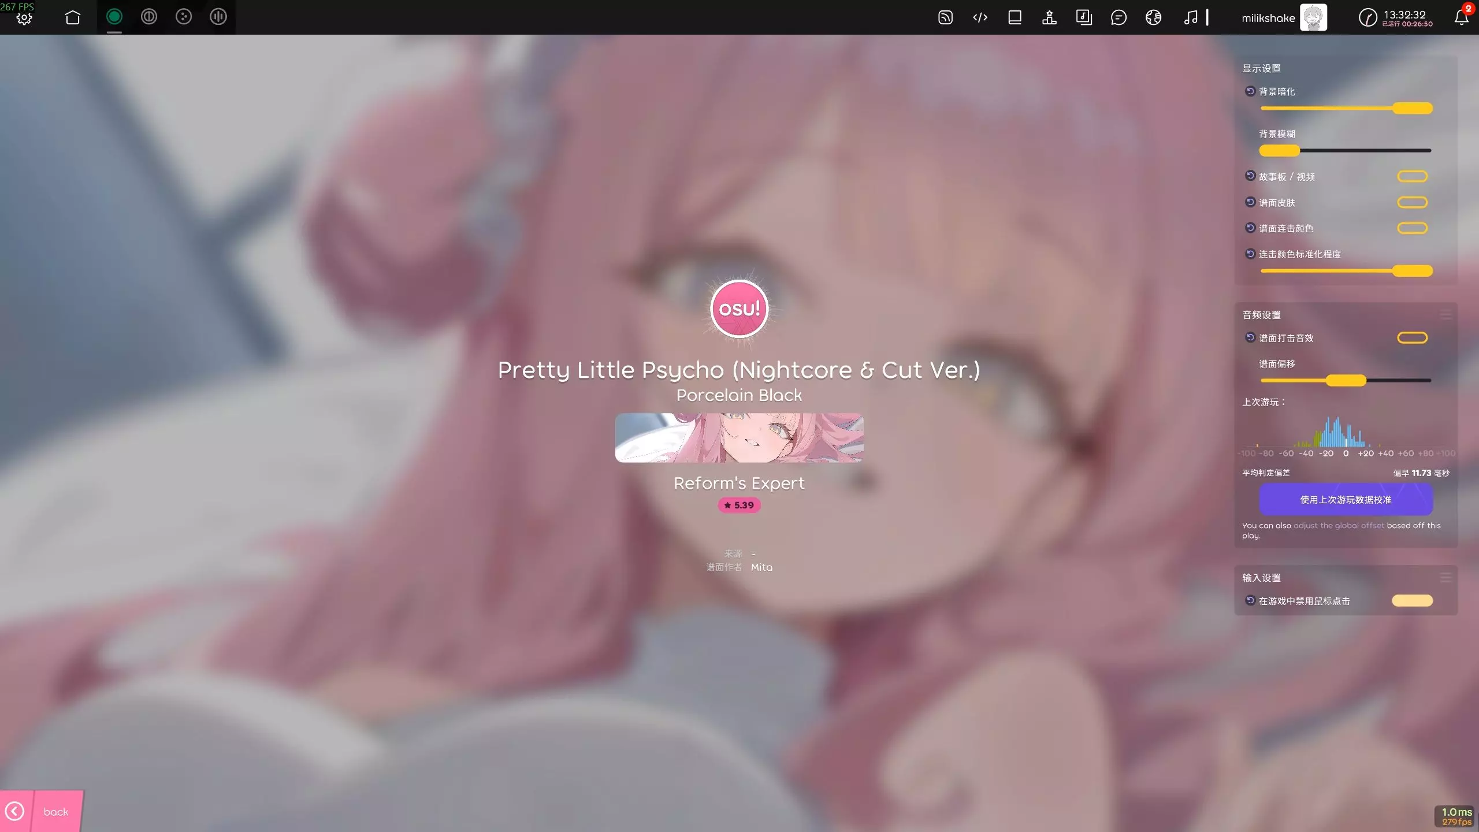Disable the 在游戏中禁用鼠标点击 switch
This screenshot has height=832, width=1479.
click(1412, 601)
